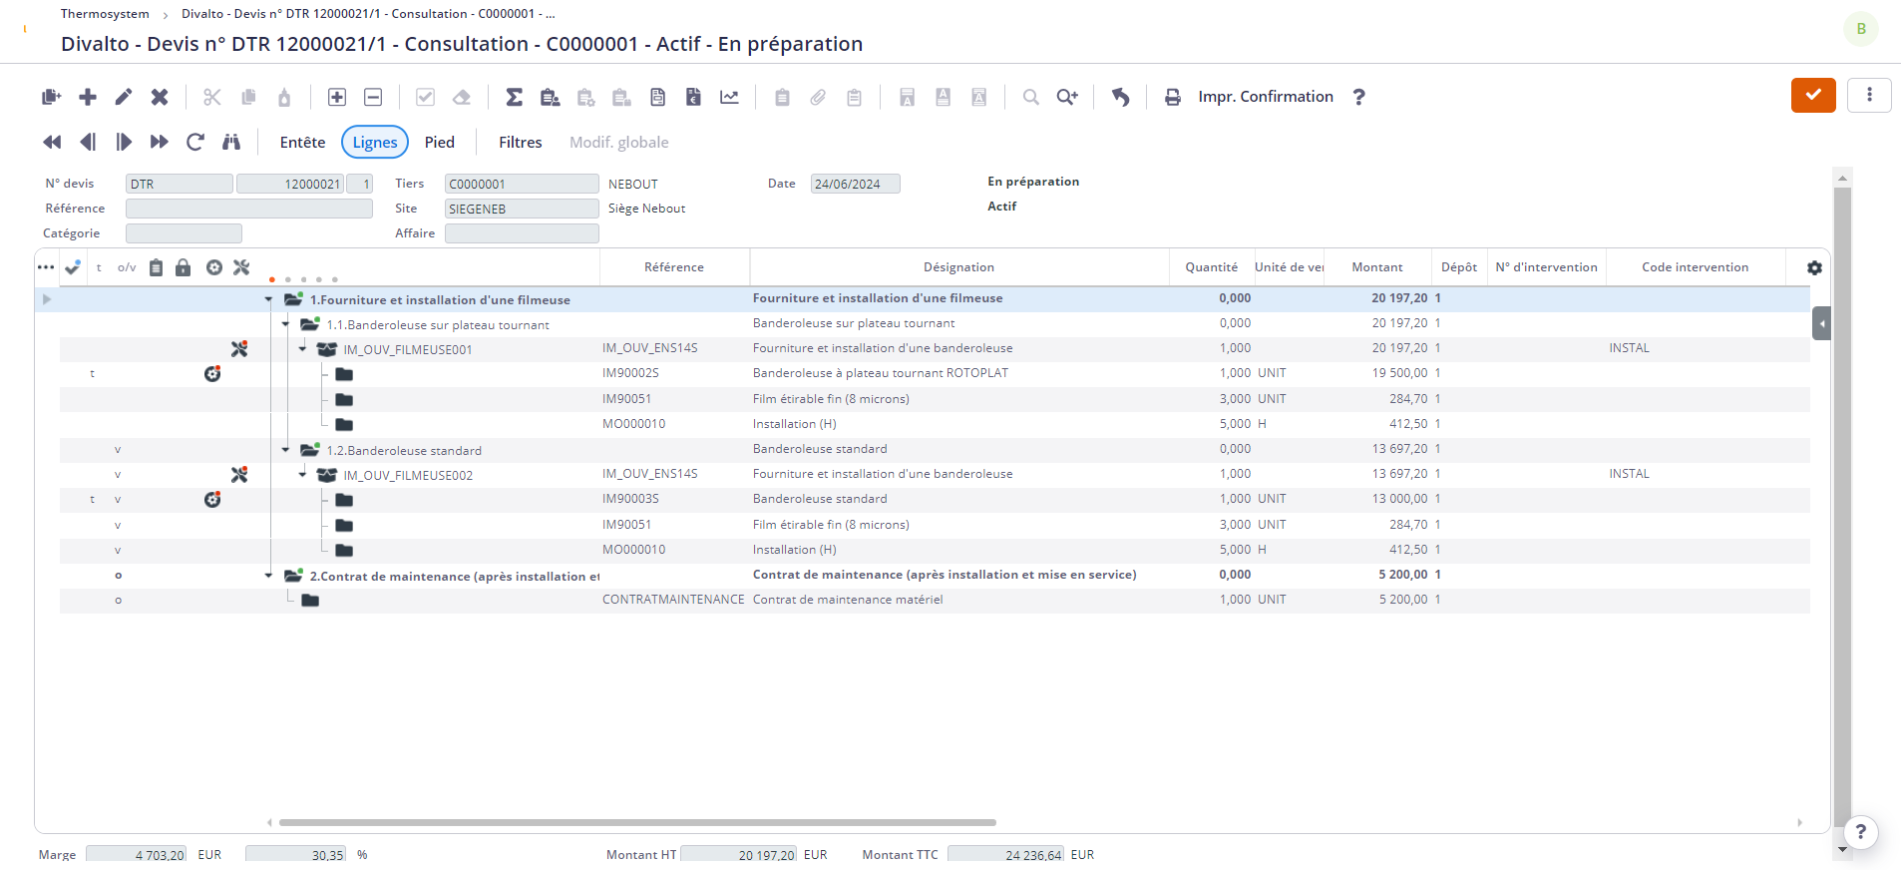This screenshot has width=1901, height=870.
Task: Click the sigma totals icon
Action: coord(514,97)
